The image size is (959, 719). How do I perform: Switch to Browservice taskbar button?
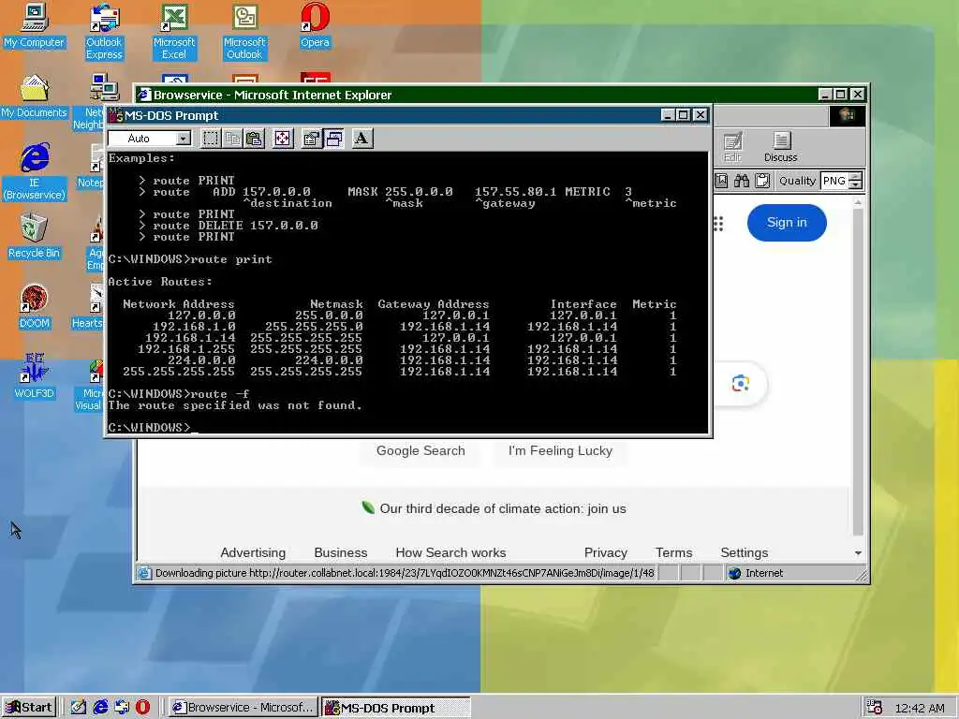[x=243, y=708]
